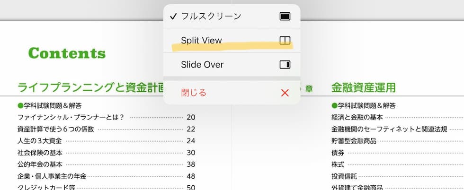Select the checked フルスクリーン option
This screenshot has height=190, width=464.
(x=211, y=16)
